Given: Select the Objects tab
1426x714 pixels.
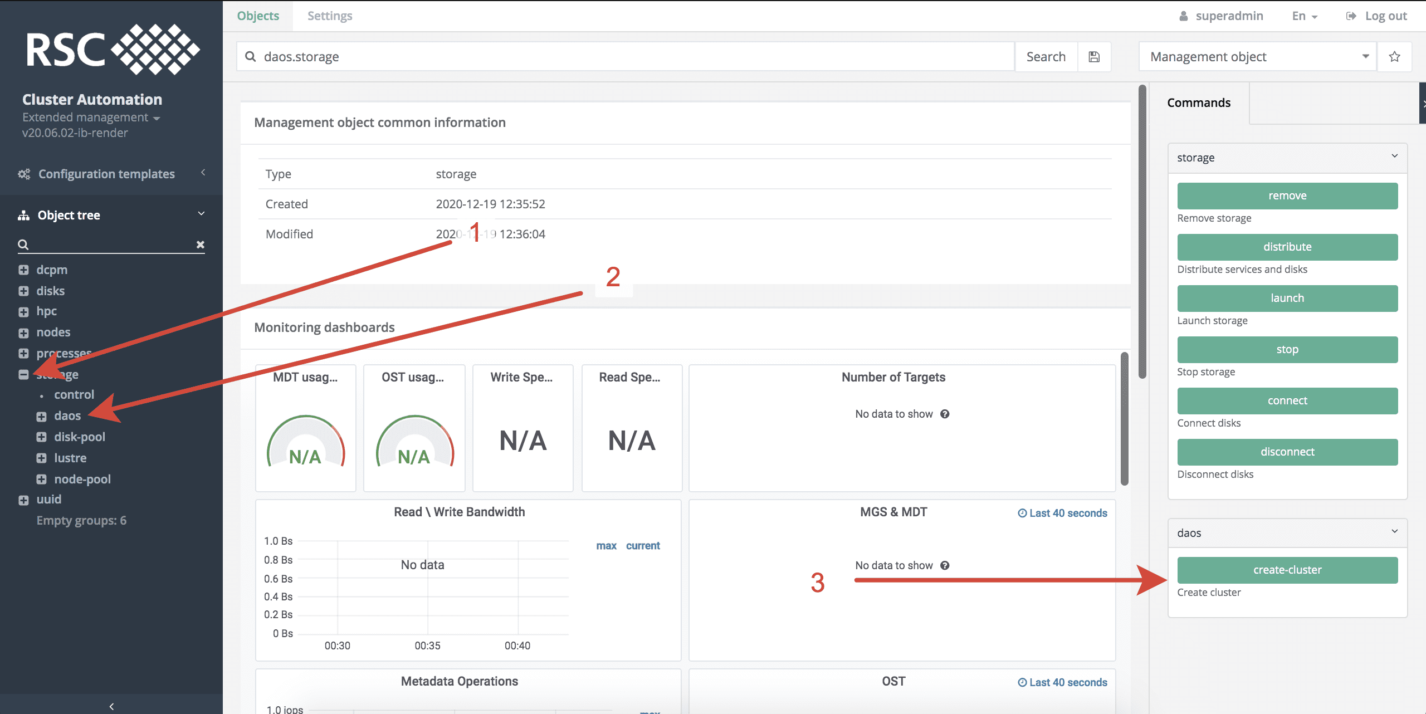Looking at the screenshot, I should 257,16.
